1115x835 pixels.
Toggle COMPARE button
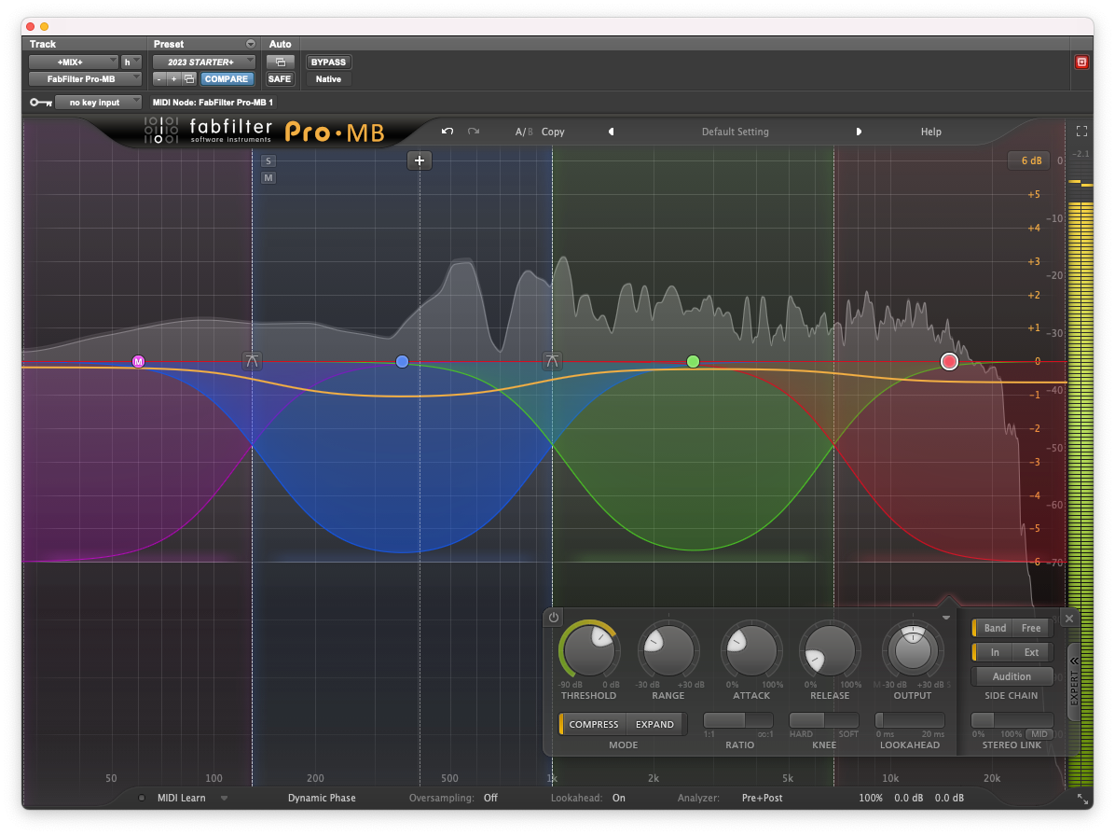pyautogui.click(x=227, y=79)
